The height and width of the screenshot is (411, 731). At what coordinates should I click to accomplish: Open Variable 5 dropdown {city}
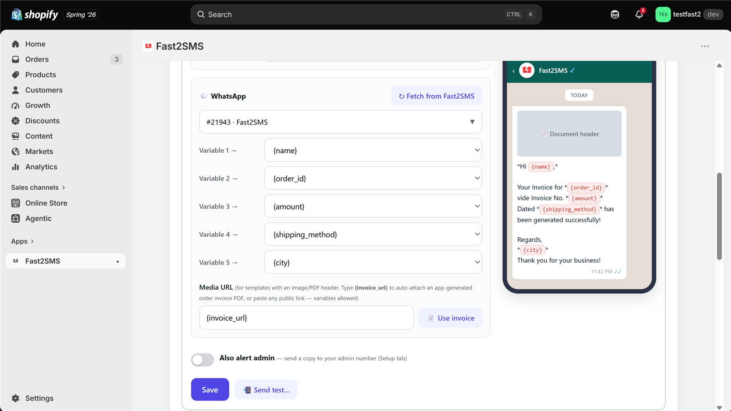373,262
